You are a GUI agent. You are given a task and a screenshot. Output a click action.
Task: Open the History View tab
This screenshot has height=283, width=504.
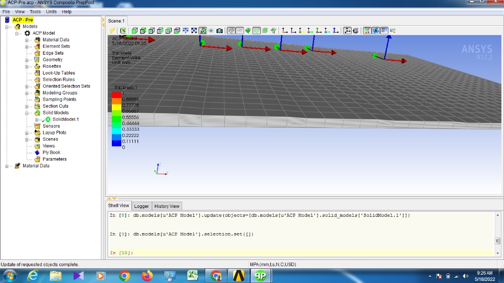(x=167, y=206)
